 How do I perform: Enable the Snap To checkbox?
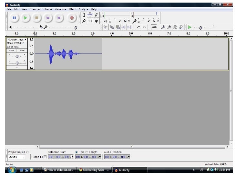tap(45, 157)
